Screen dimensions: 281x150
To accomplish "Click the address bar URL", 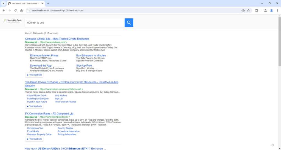I will pyautogui.click(x=58, y=11).
